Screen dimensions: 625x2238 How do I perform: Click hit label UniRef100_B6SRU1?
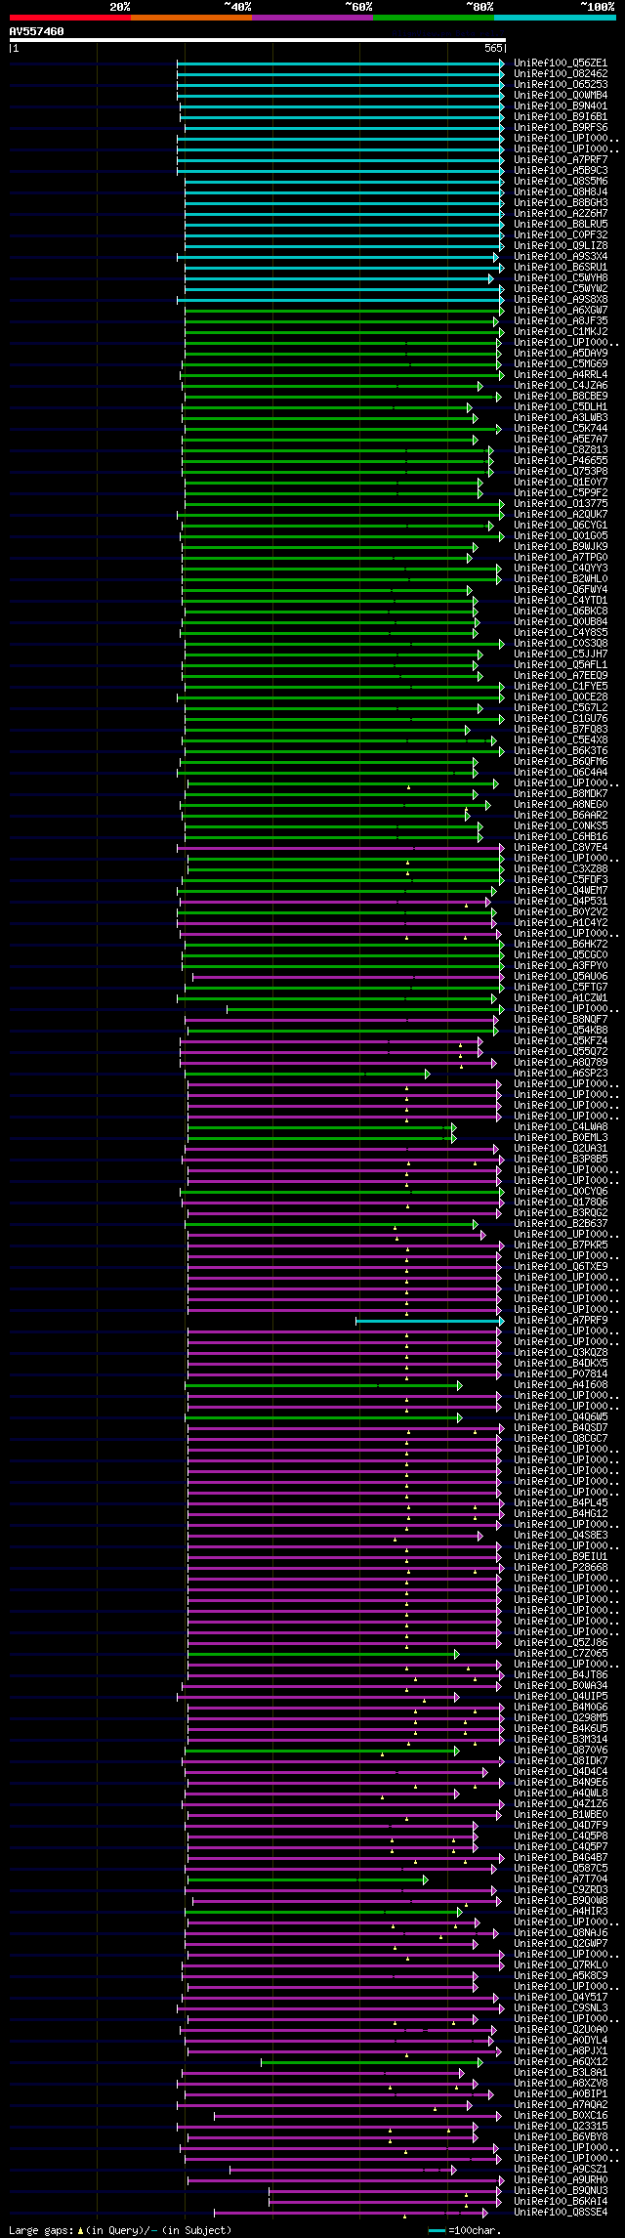click(561, 267)
